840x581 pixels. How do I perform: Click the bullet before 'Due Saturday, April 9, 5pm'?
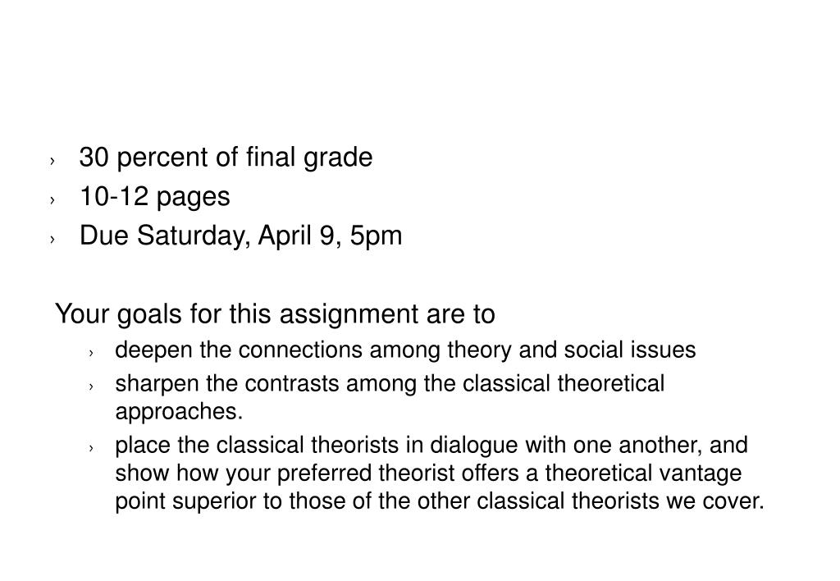pyautogui.click(x=52, y=239)
